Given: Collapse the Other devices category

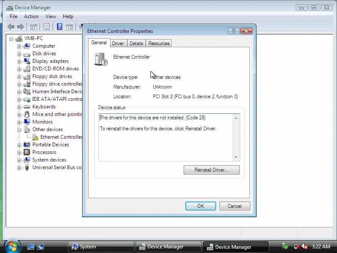Looking at the screenshot, I should (x=19, y=130).
